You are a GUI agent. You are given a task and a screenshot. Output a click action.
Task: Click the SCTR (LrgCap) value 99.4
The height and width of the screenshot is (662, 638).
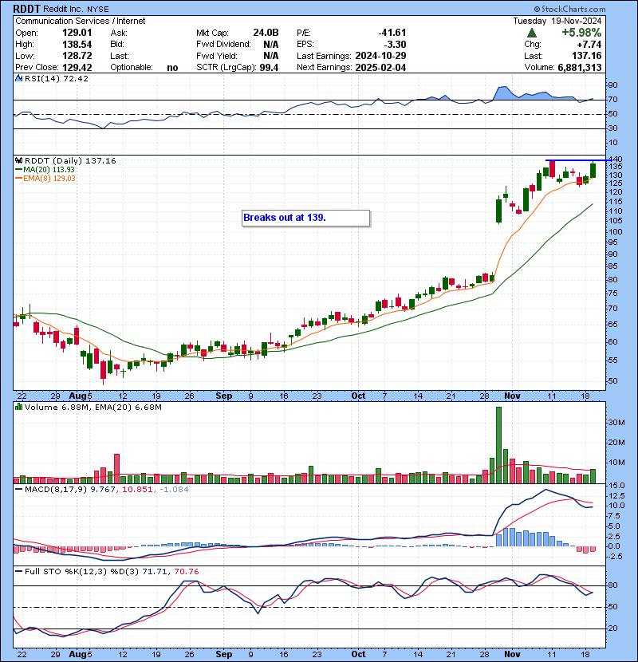(269, 68)
